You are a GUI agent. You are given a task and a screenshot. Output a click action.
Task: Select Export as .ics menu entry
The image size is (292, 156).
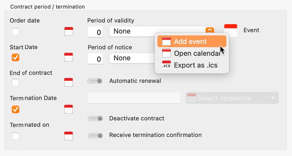coord(192,65)
